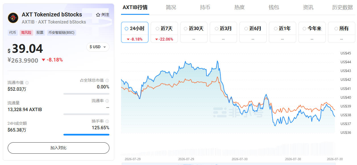Switch to the 资讯 tab

[308, 7]
